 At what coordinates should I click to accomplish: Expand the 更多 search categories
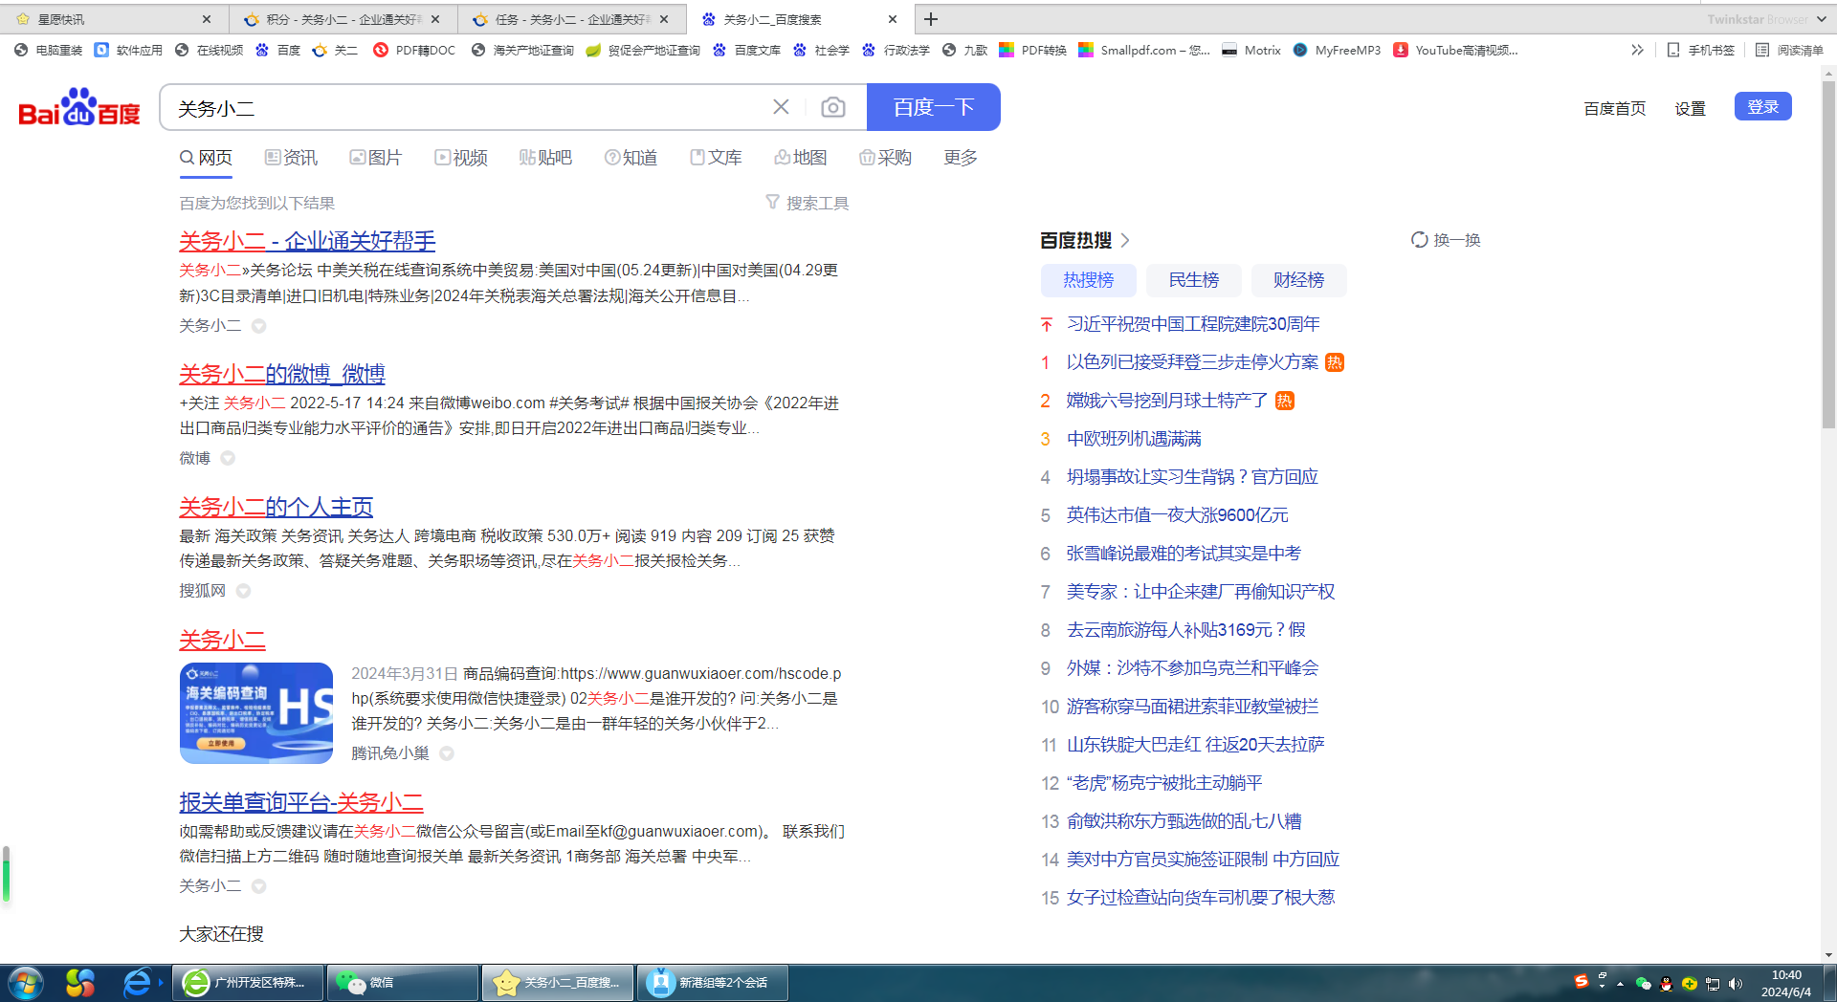tap(961, 158)
